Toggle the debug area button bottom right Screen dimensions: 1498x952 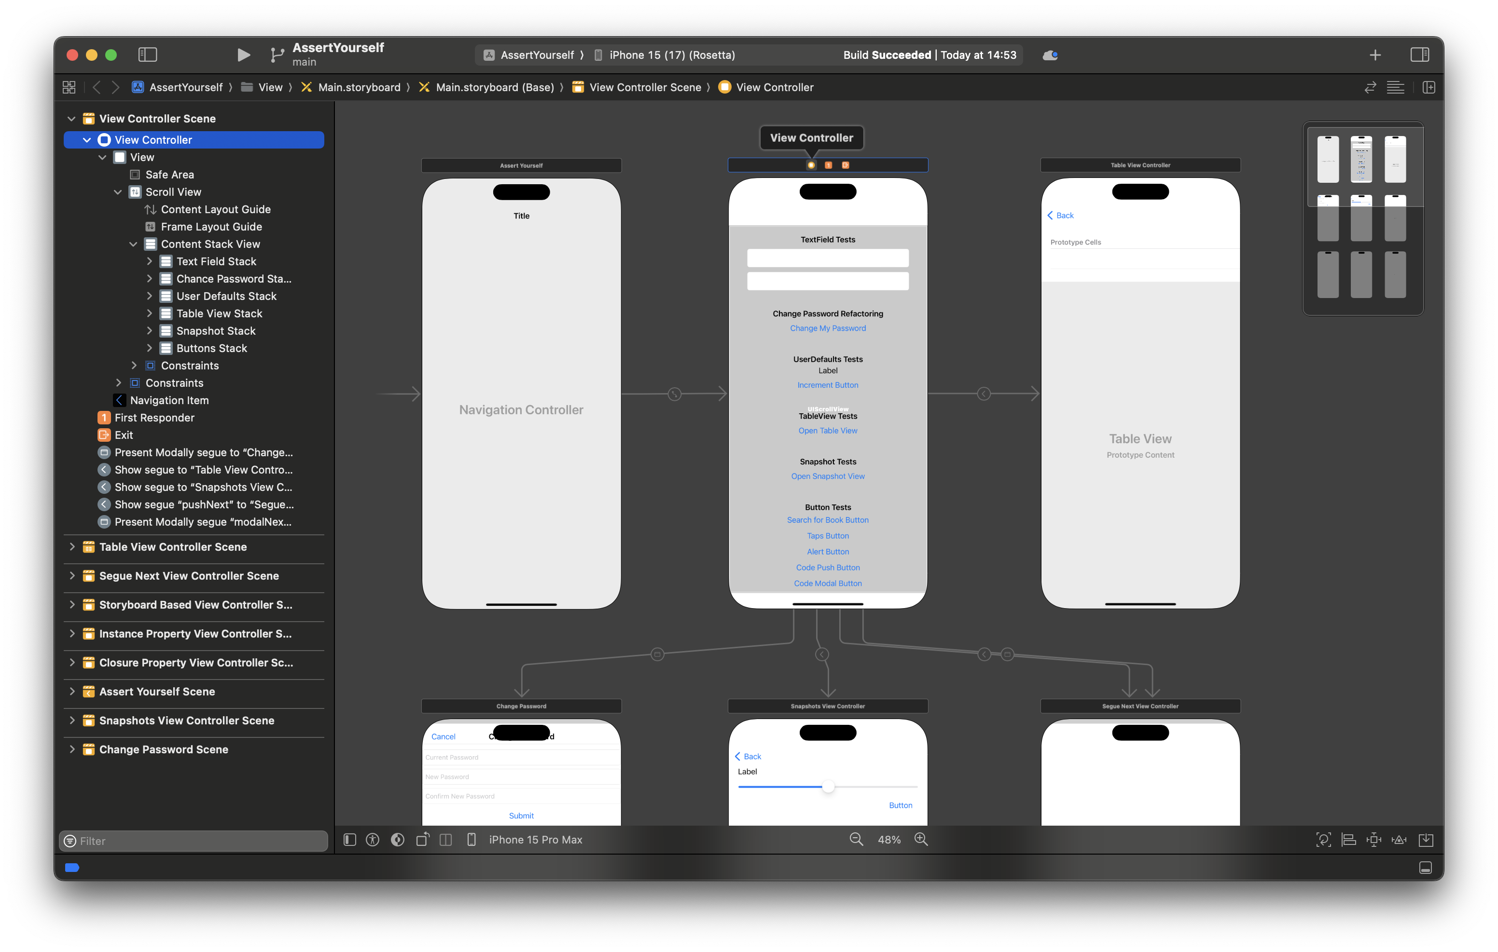coord(1426,868)
